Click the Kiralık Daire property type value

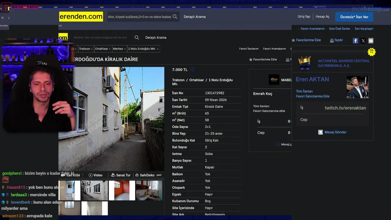[x=214, y=107]
